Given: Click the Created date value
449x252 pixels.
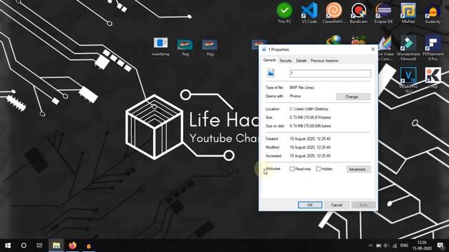Looking at the screenshot, I should [x=310, y=139].
